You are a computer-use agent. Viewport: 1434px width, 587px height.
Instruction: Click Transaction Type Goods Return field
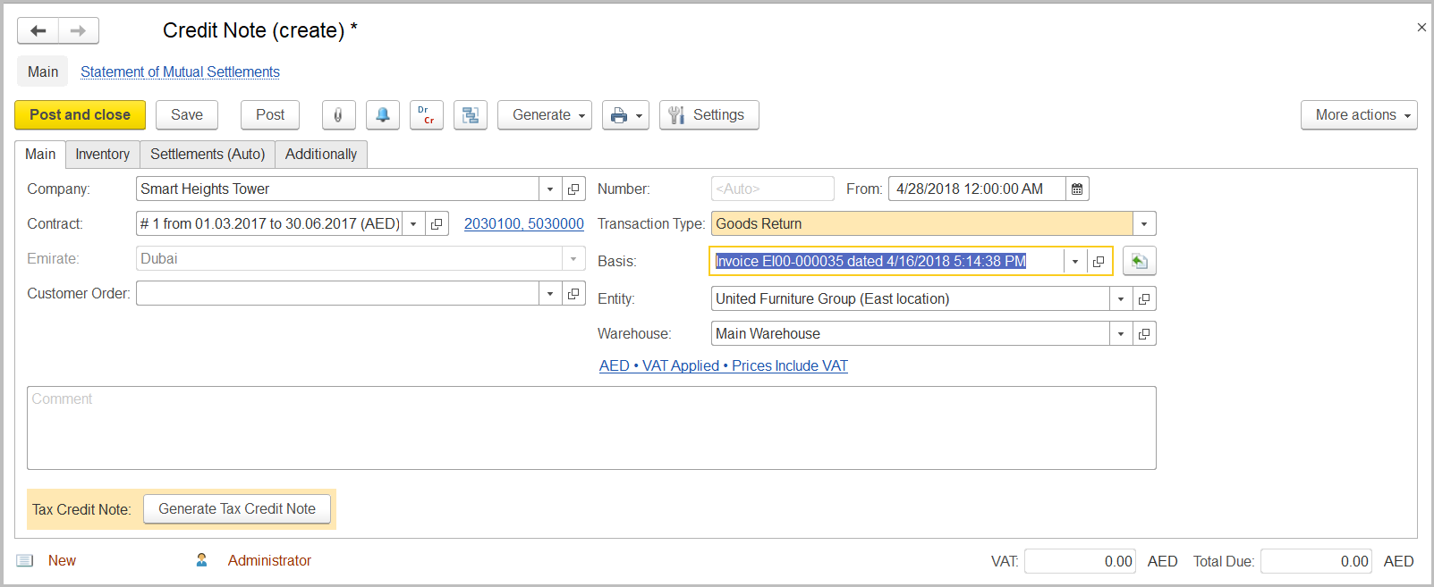922,223
